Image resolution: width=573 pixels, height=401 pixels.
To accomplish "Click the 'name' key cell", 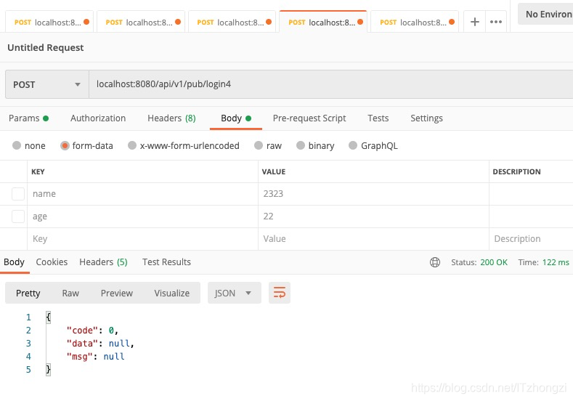I will pos(142,194).
